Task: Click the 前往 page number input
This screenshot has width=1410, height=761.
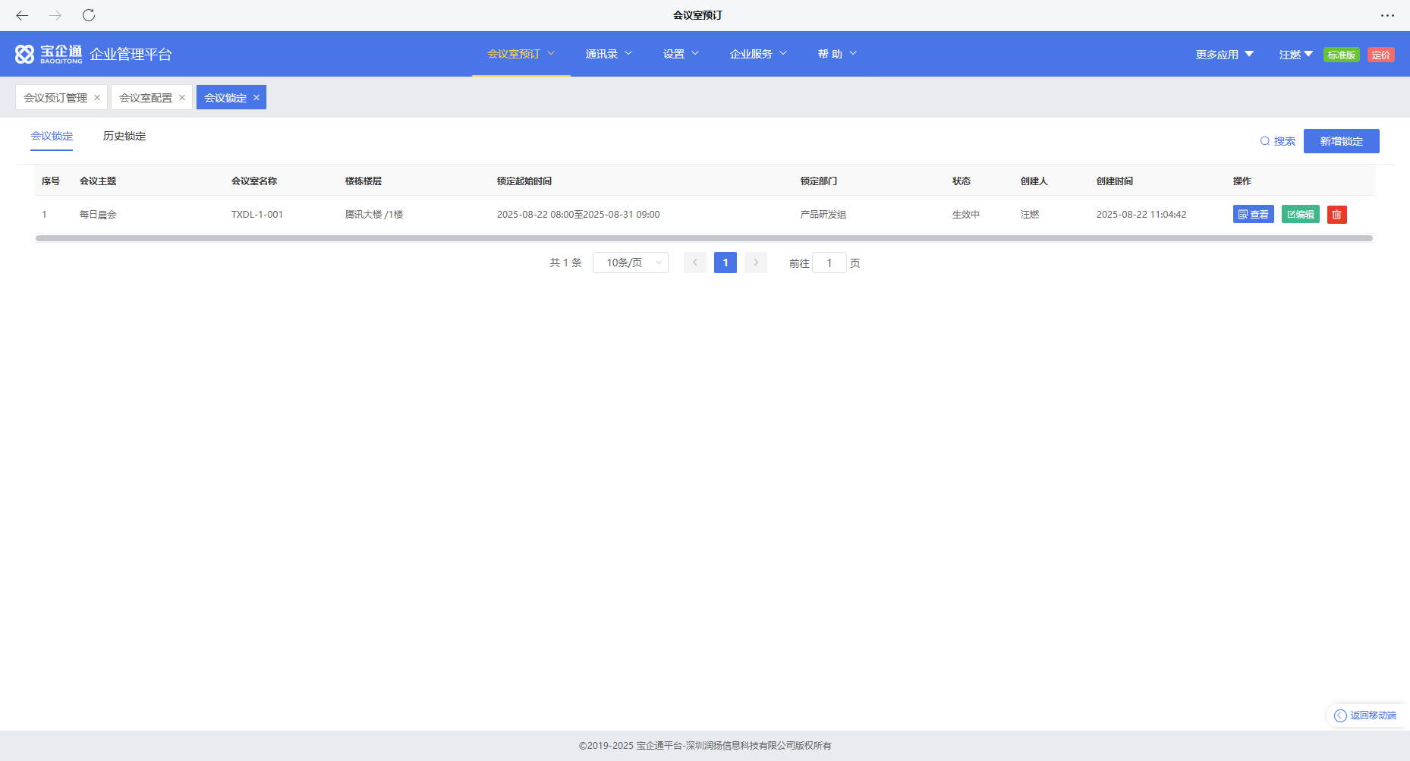Action: click(829, 263)
